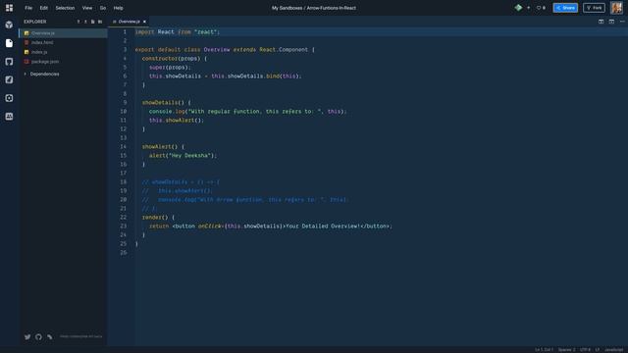The height and width of the screenshot is (353, 628).
Task: Open the Selection menu
Action: point(65,8)
